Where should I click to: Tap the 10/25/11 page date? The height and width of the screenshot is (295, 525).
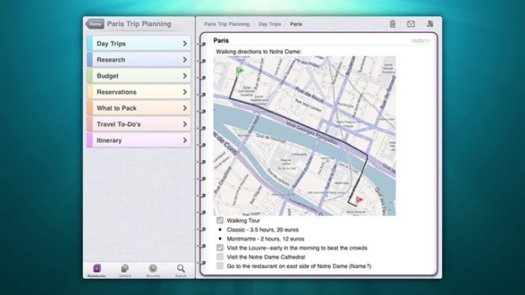tap(420, 41)
